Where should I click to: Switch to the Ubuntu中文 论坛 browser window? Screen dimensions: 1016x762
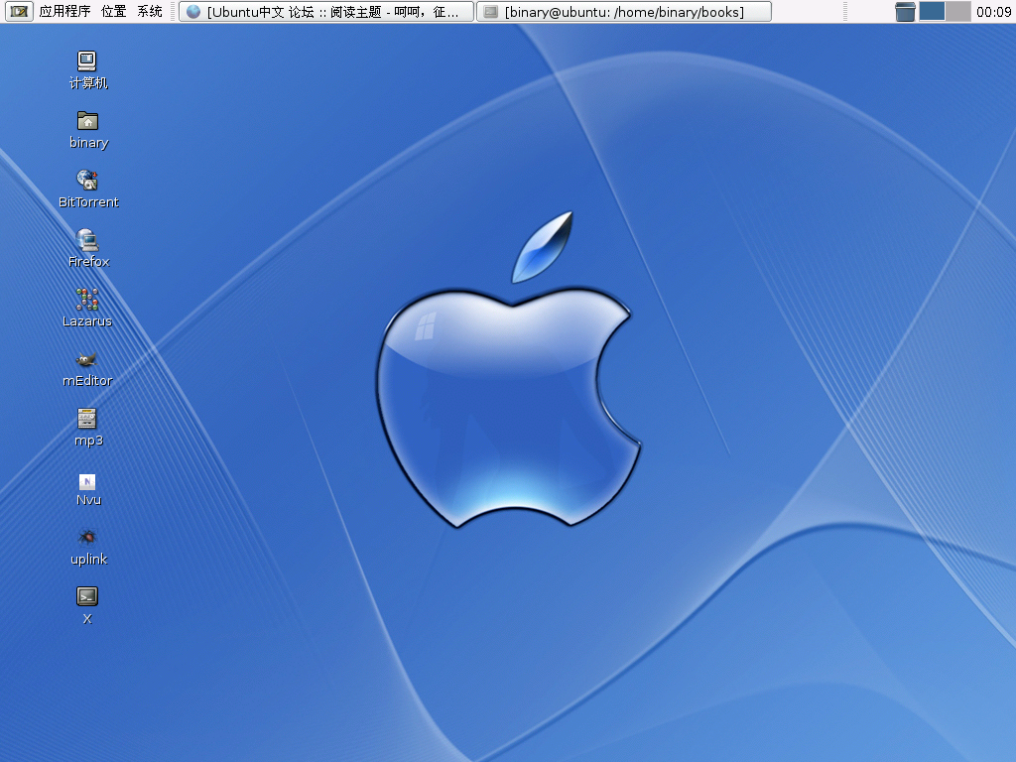325,12
